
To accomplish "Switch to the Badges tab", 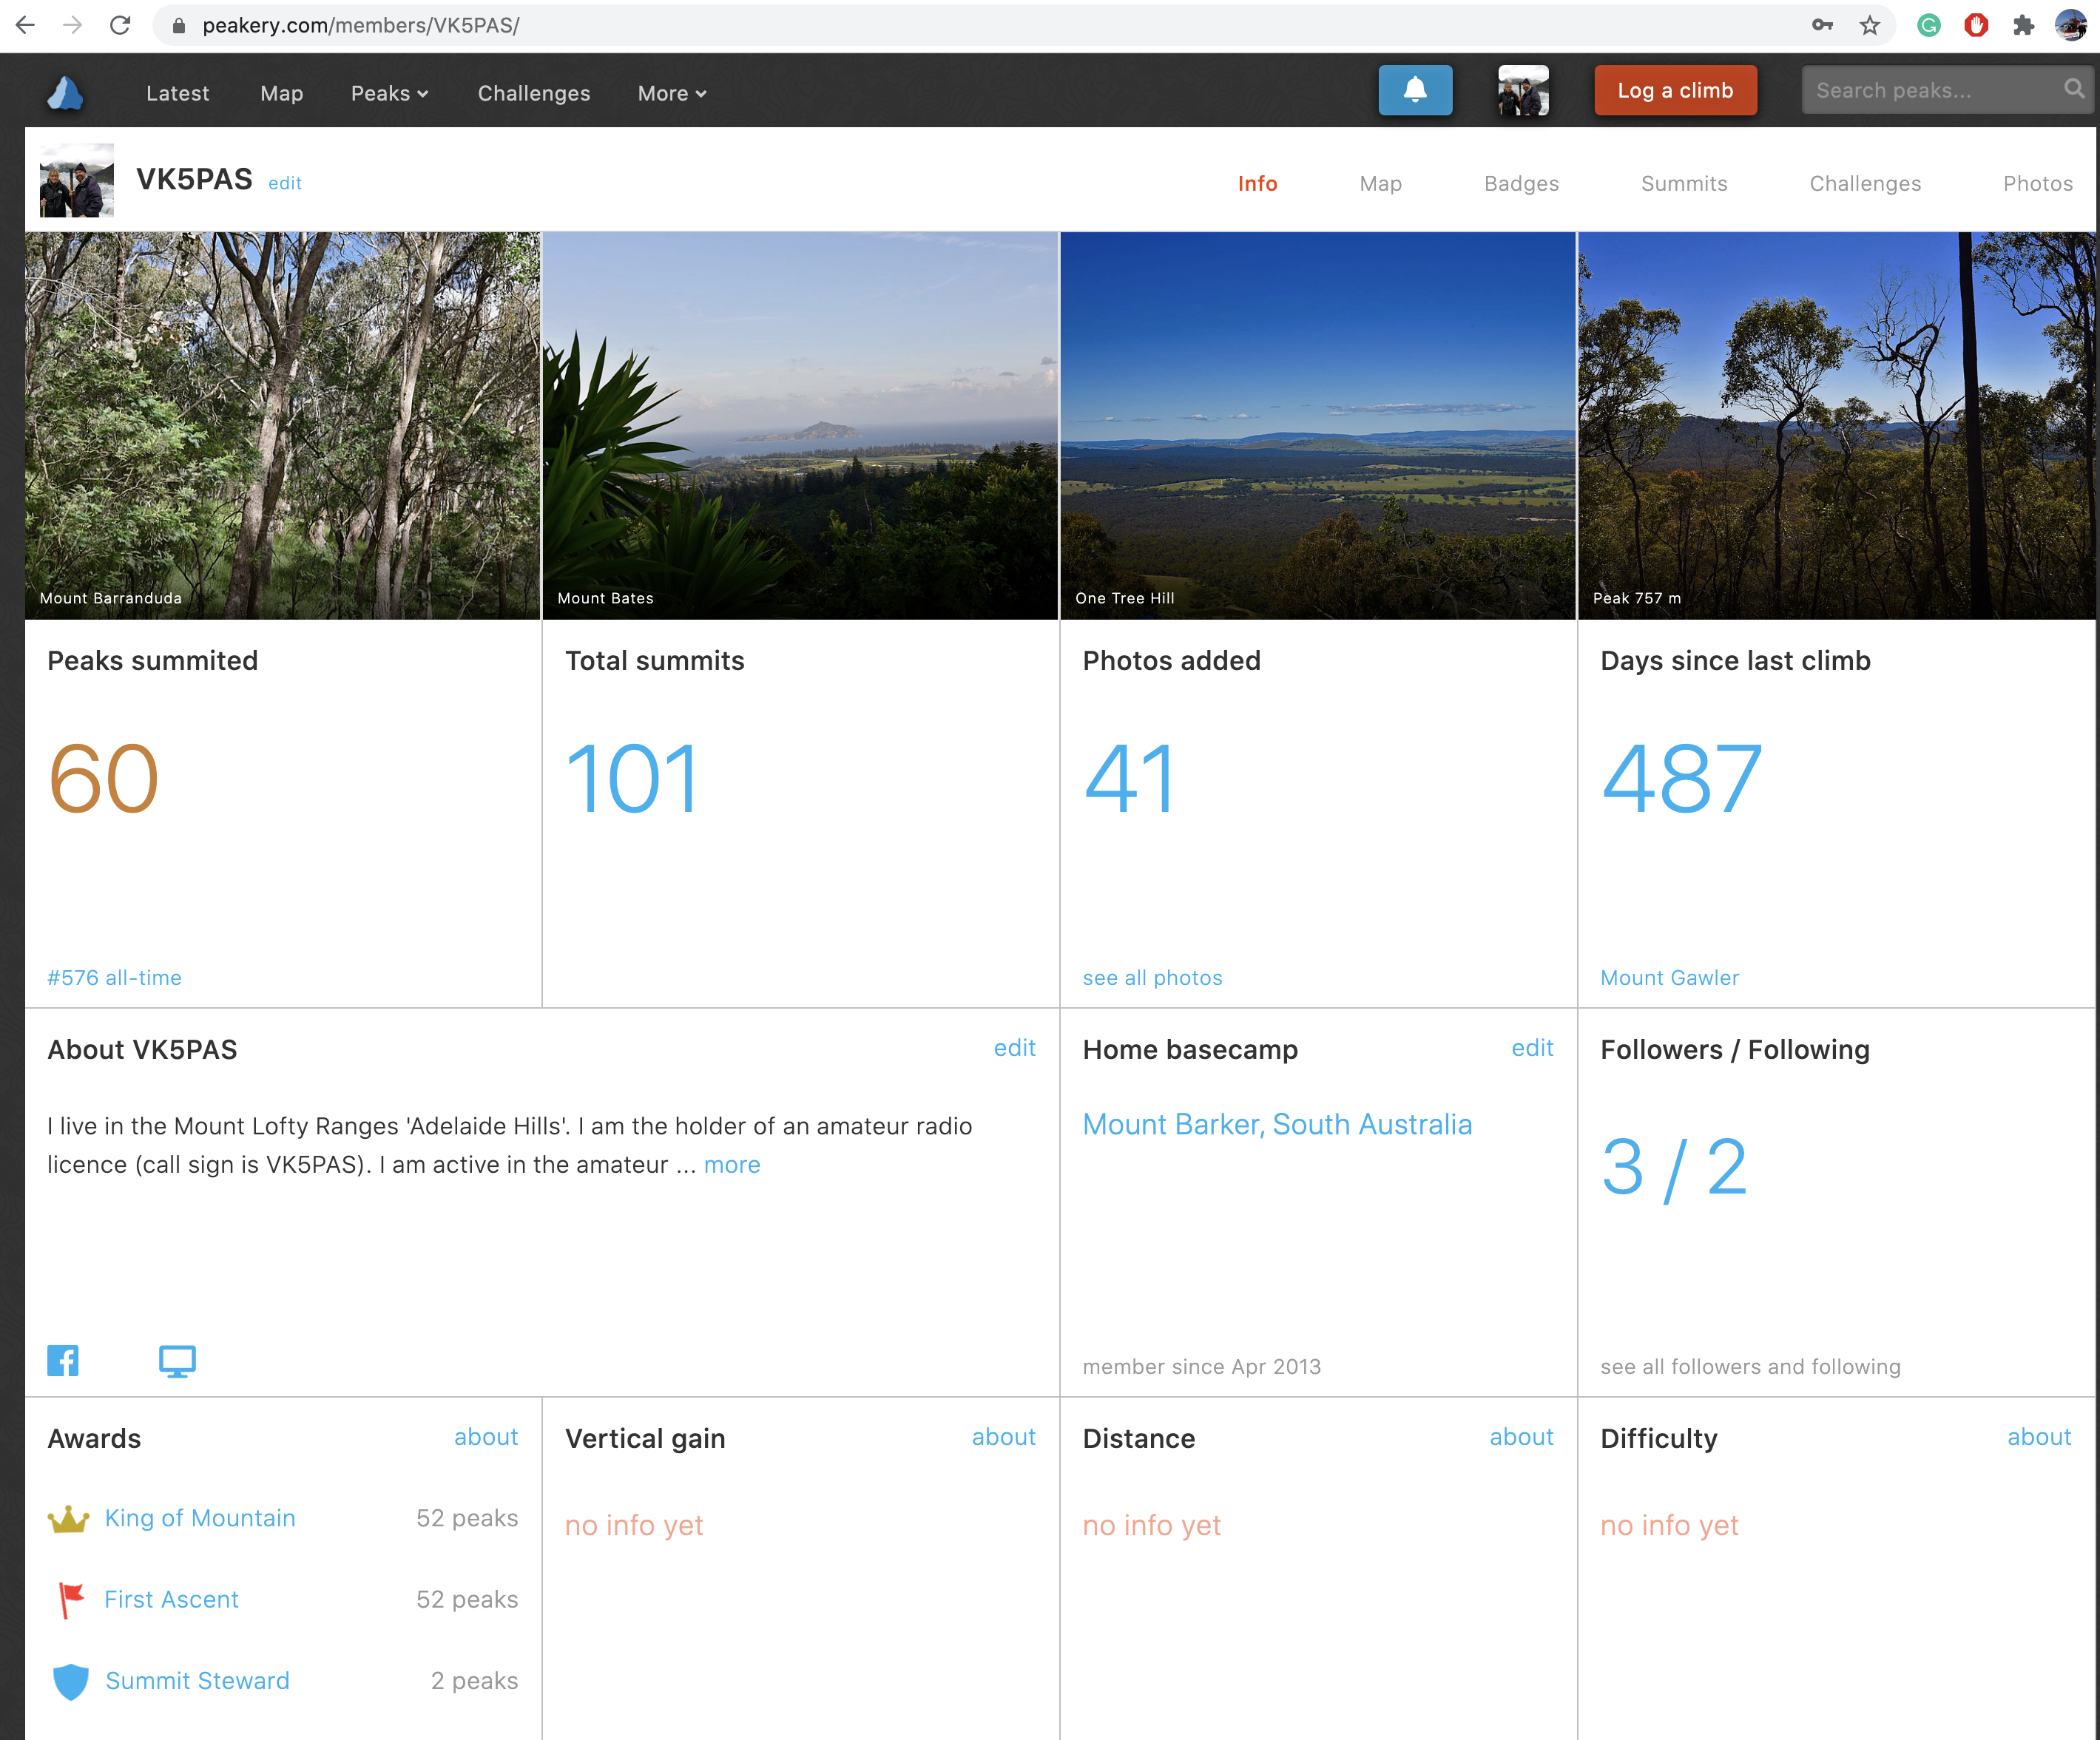I will tap(1520, 184).
